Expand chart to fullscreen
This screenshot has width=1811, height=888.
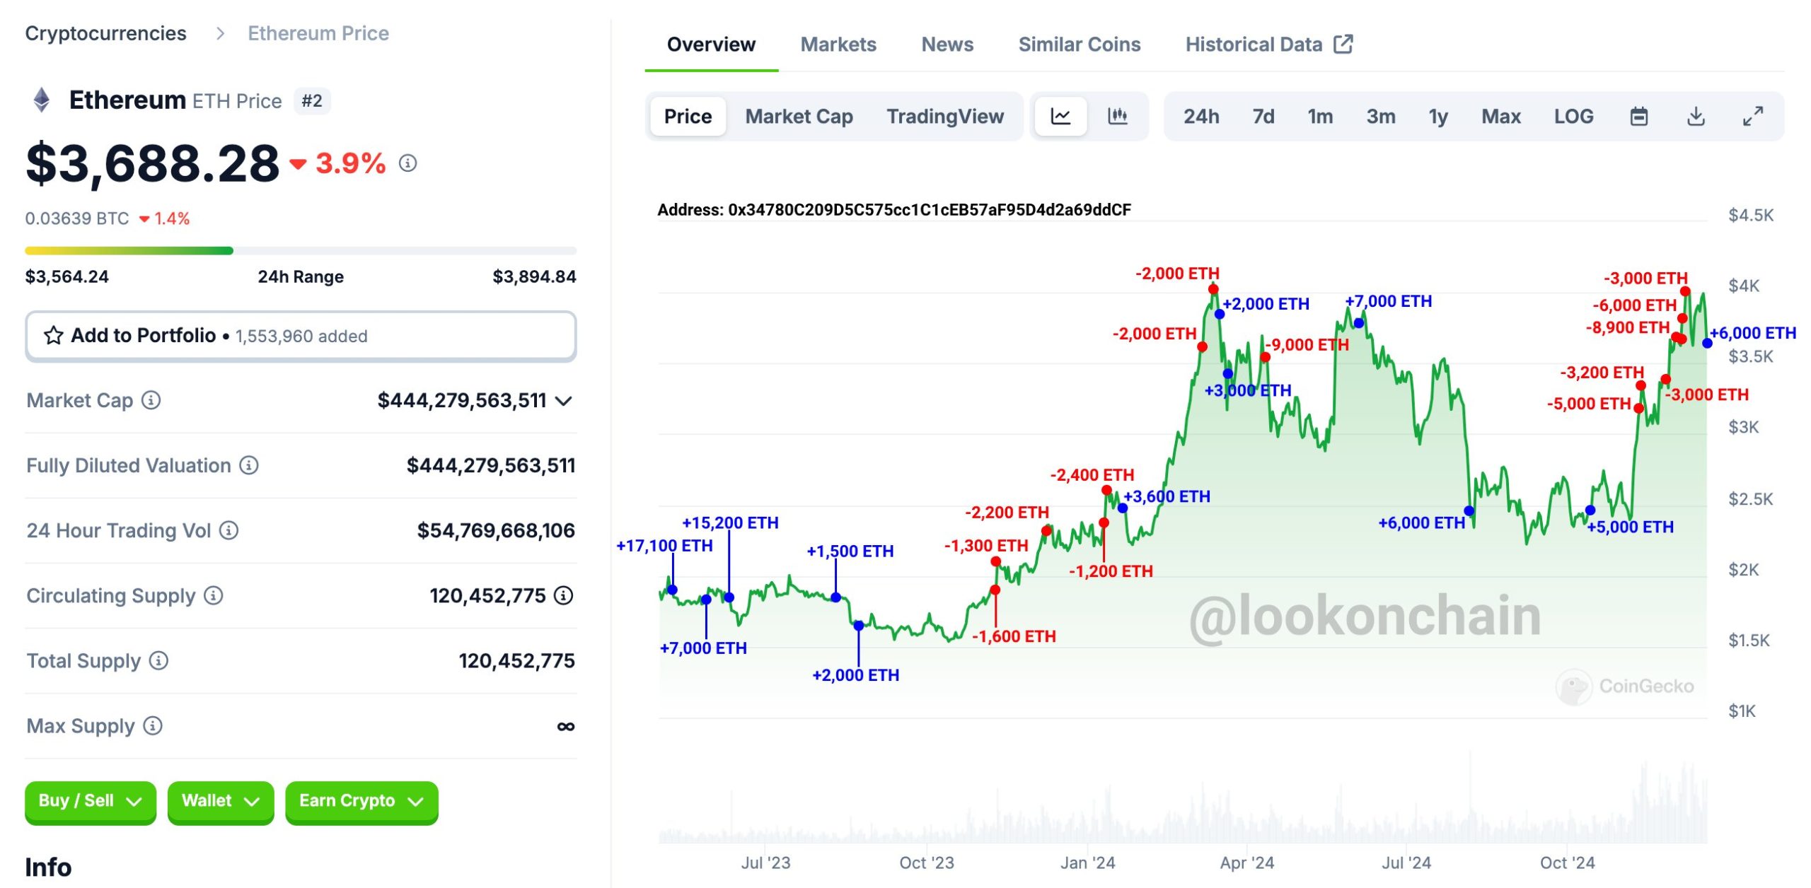click(x=1752, y=116)
